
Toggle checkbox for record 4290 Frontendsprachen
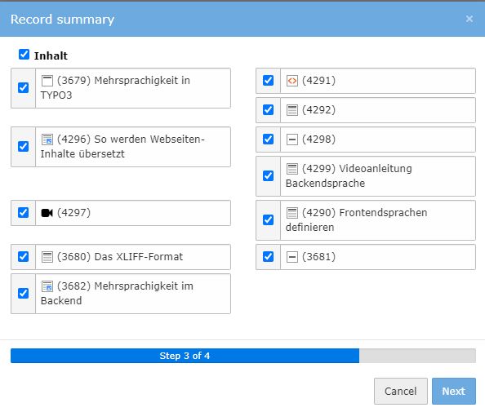coord(268,220)
